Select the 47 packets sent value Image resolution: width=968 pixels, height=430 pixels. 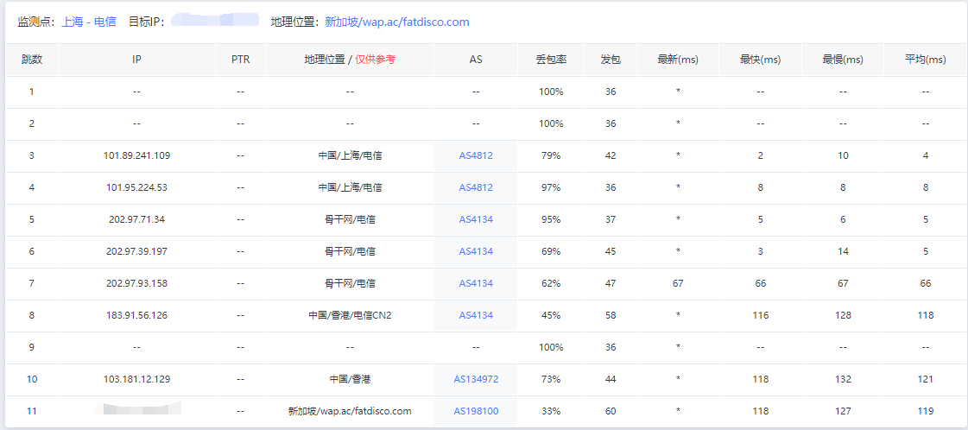coord(611,284)
